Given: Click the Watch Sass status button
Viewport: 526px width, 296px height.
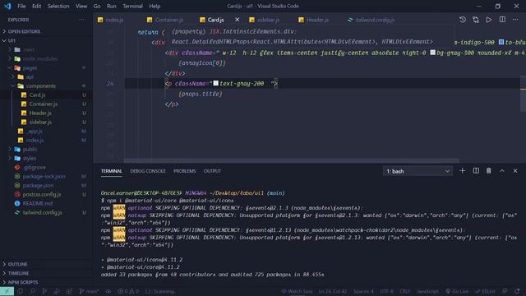Looking at the screenshot, I should (x=297, y=291).
